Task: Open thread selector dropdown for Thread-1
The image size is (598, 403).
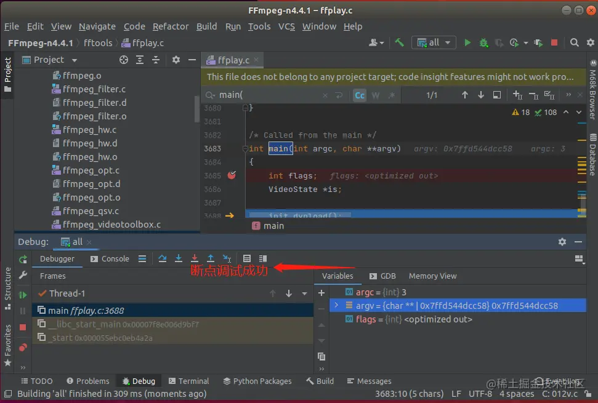Action: click(304, 293)
